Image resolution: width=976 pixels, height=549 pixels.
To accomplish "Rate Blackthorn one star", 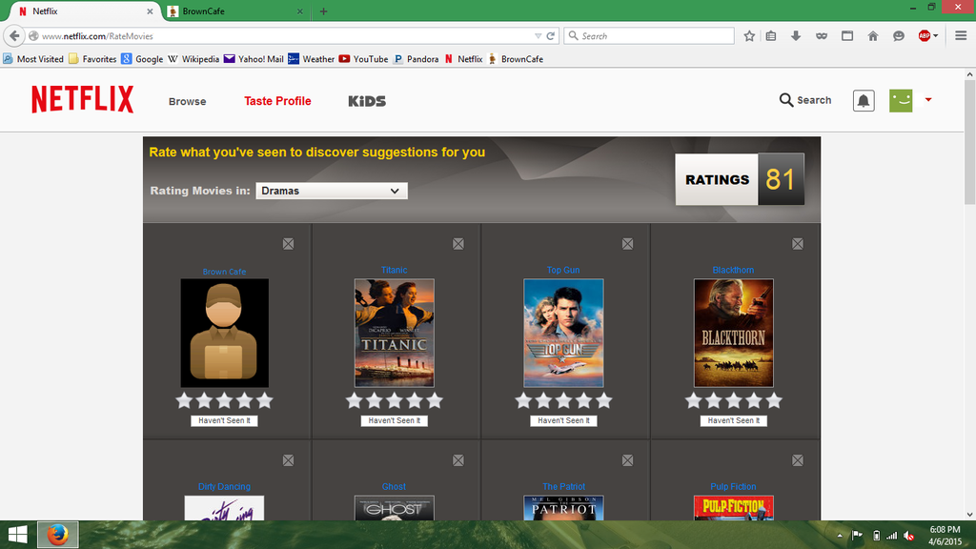I will coord(694,401).
